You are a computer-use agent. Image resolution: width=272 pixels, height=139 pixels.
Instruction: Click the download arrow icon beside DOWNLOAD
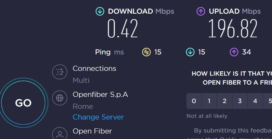click(x=100, y=11)
